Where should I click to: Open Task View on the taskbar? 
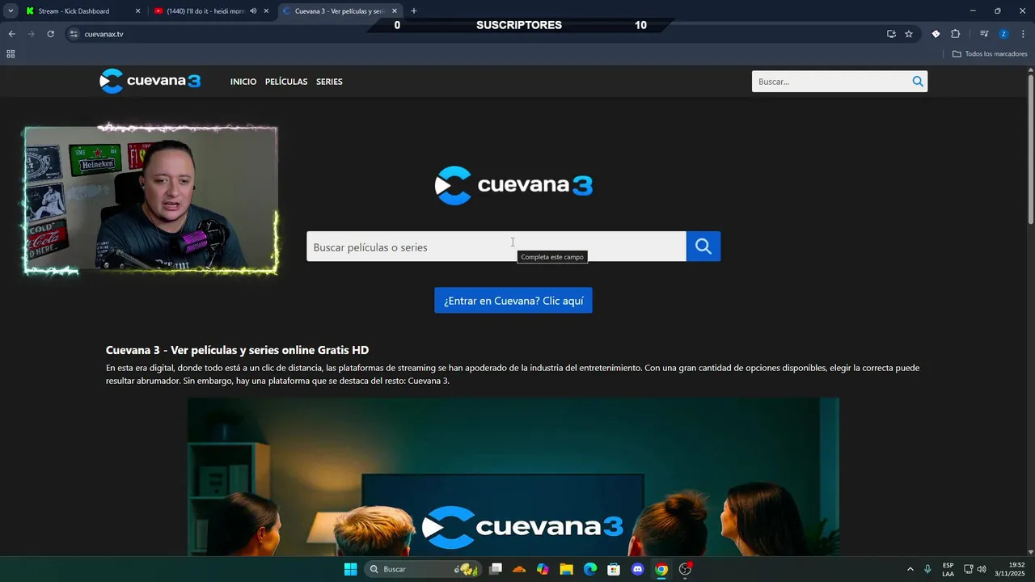coord(496,569)
